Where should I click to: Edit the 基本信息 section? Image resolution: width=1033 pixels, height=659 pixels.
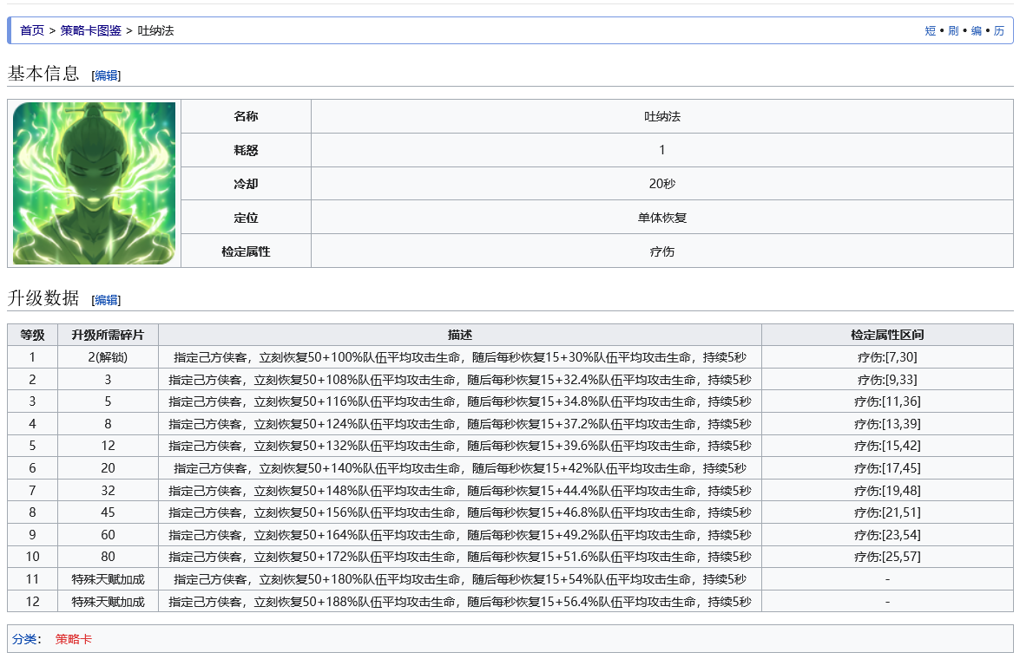[106, 75]
